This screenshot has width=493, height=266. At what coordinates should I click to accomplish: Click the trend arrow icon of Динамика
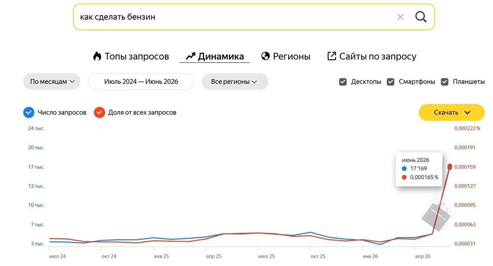click(190, 56)
